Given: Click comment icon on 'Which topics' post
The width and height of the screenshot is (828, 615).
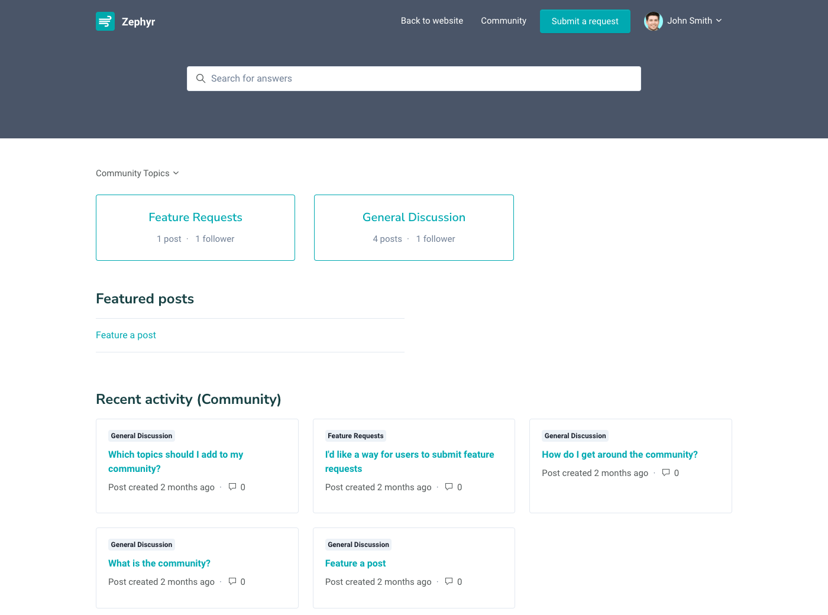Looking at the screenshot, I should coord(232,487).
